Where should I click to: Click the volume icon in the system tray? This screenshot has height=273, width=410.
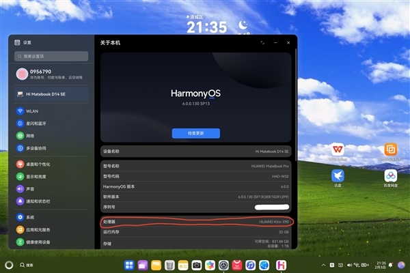(349, 265)
